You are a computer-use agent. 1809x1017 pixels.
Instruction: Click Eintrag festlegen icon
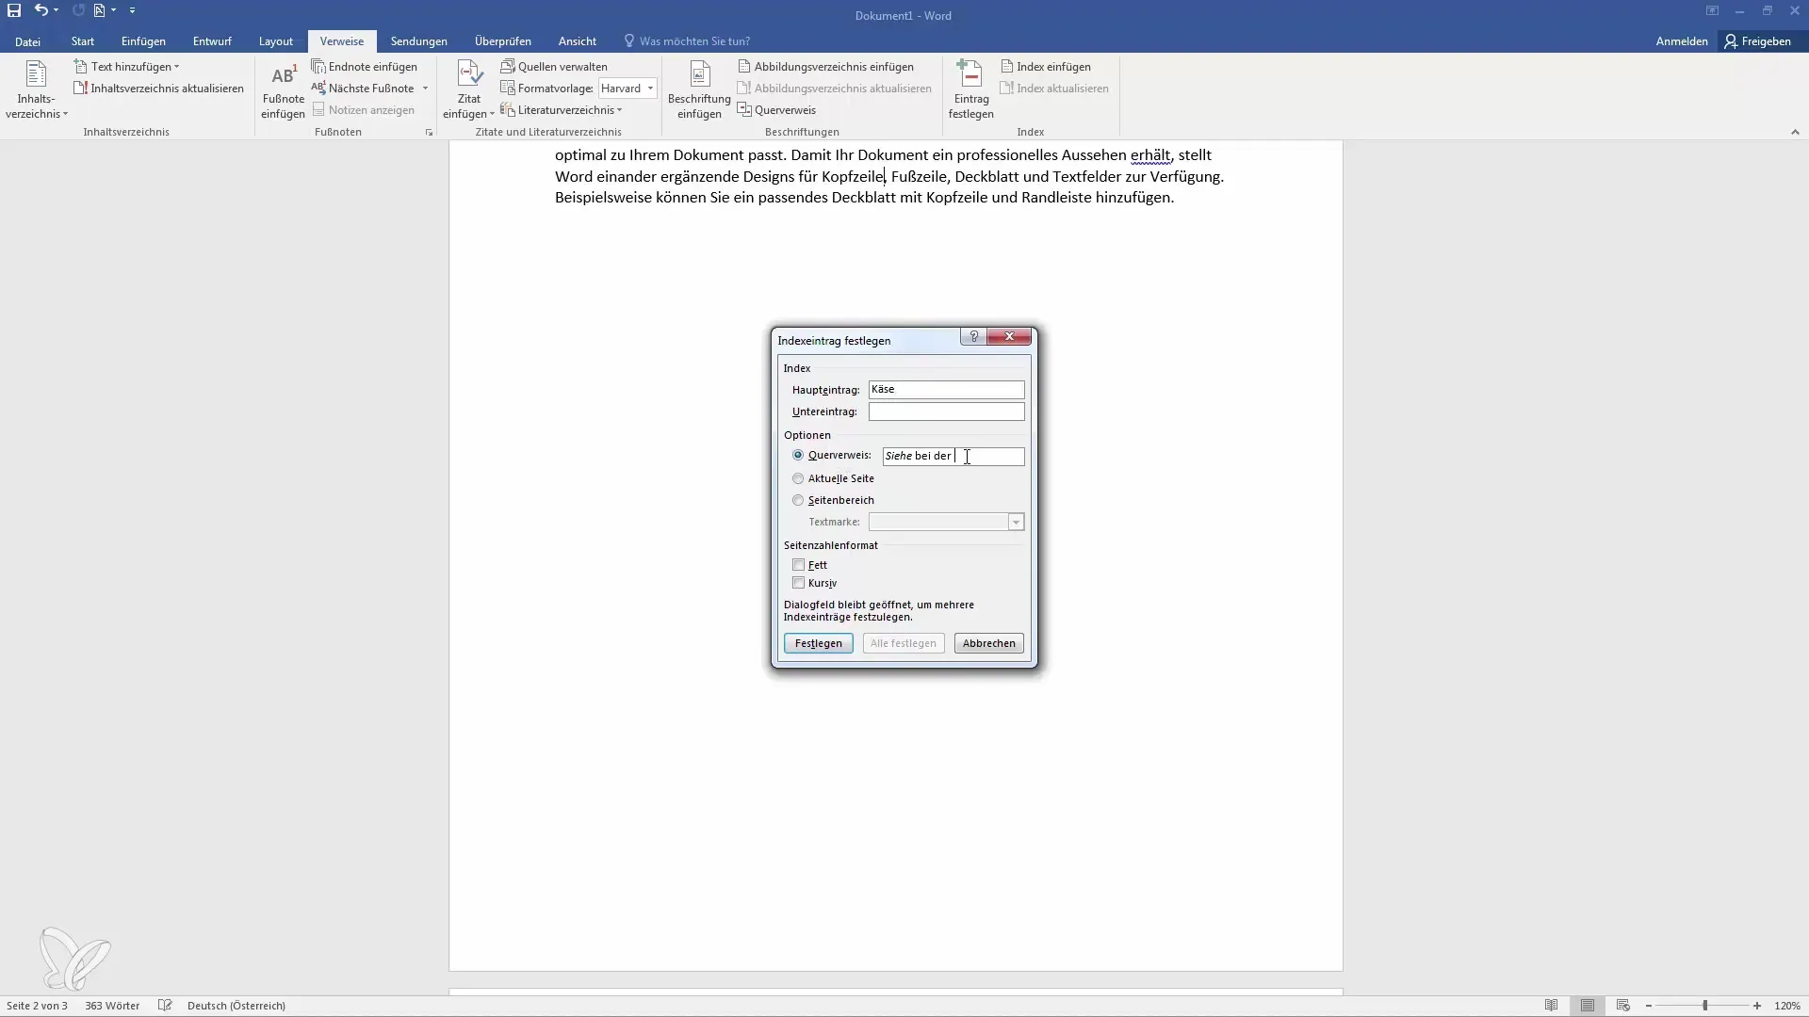tap(970, 74)
